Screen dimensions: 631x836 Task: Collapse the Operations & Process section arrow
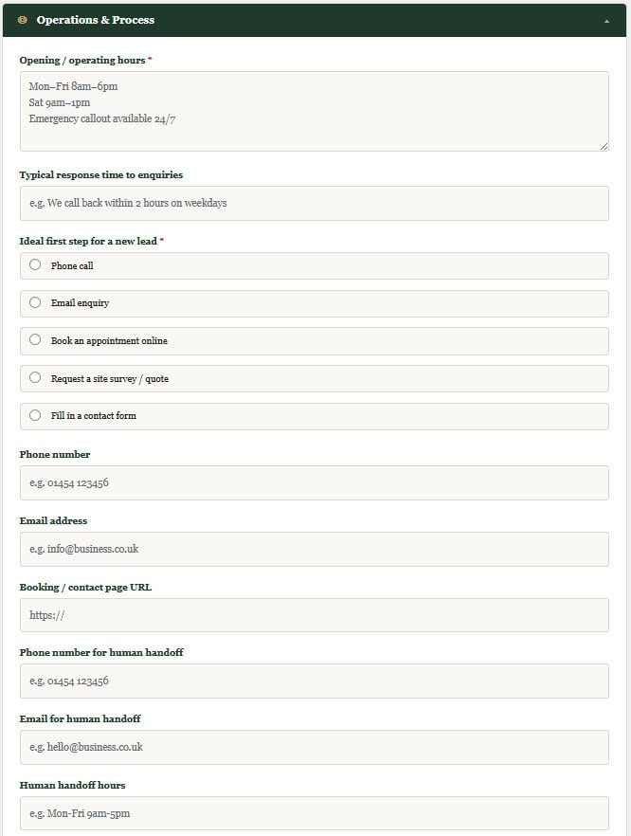point(607,20)
